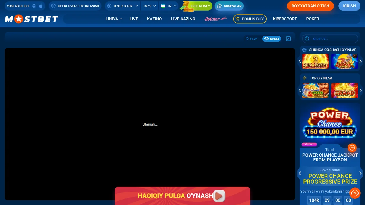This screenshot has height=205, width=365.
Task: Show previous similar games
Action: pos(300,61)
